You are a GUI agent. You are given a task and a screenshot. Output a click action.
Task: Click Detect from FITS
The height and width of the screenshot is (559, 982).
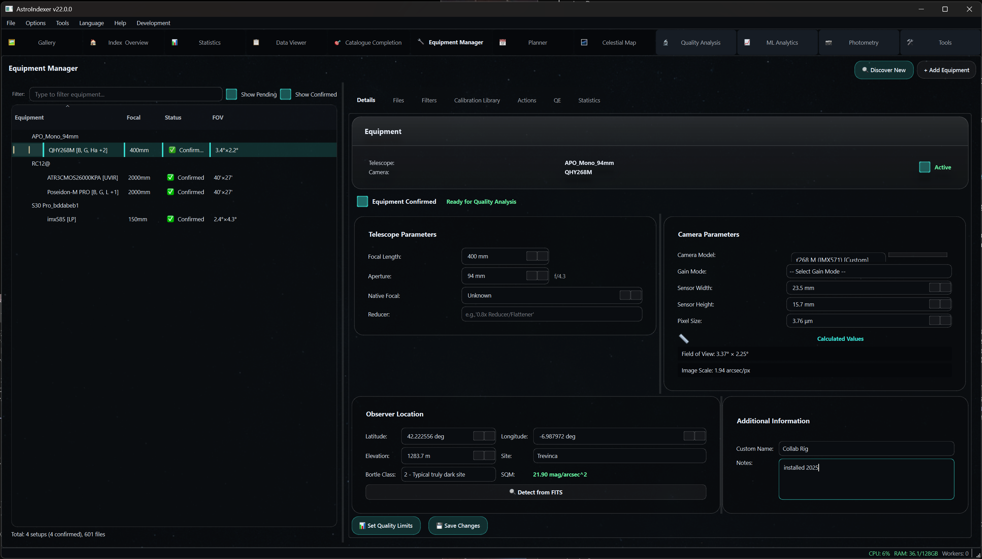pyautogui.click(x=536, y=492)
